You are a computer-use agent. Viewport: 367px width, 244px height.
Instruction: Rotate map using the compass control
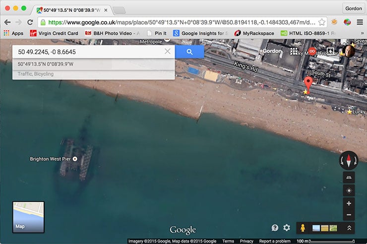349,161
